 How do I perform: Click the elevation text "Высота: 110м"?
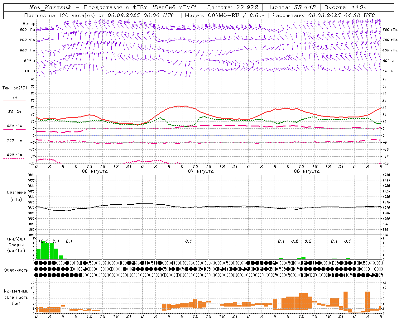345,7
